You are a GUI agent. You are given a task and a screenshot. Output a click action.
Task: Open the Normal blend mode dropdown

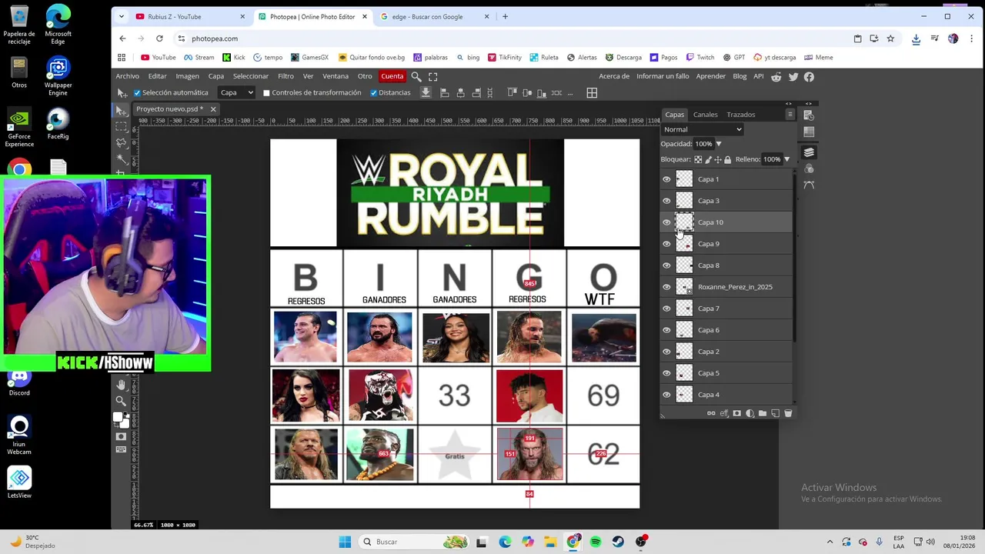tap(702, 129)
